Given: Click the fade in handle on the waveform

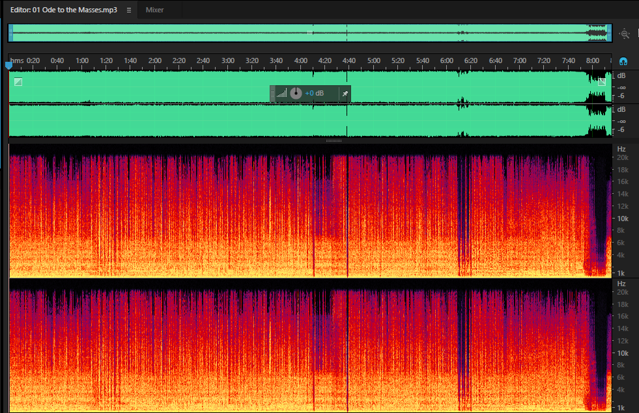Looking at the screenshot, I should coord(18,82).
